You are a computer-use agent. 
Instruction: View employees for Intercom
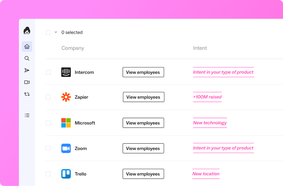(143, 72)
